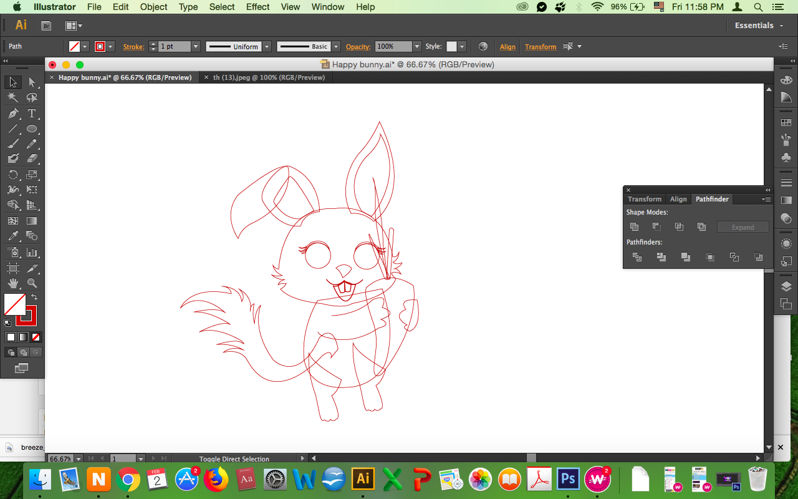Select the Paintbrush tool

(x=12, y=143)
